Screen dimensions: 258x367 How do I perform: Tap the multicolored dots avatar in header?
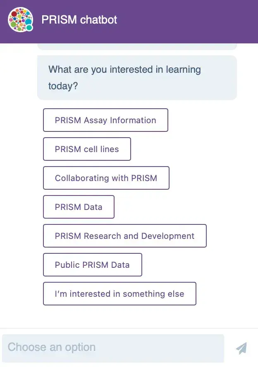coord(20,20)
